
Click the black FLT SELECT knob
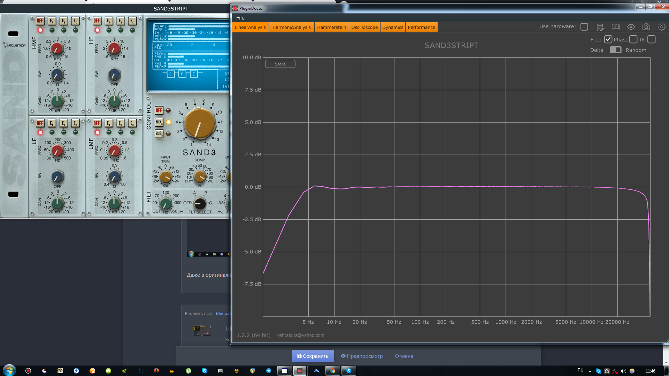200,203
